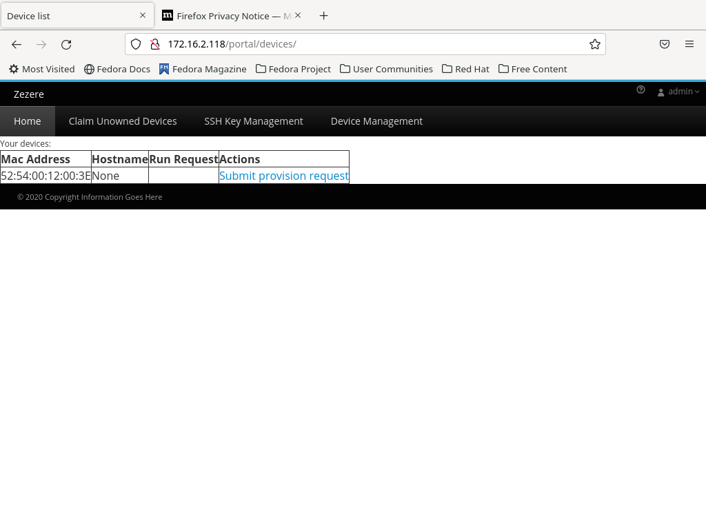The width and height of the screenshot is (706, 529).
Task: Click the Submit provision request link
Action: (x=283, y=176)
